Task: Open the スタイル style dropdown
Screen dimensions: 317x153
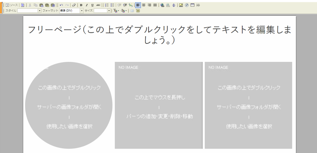Action: 29,11
